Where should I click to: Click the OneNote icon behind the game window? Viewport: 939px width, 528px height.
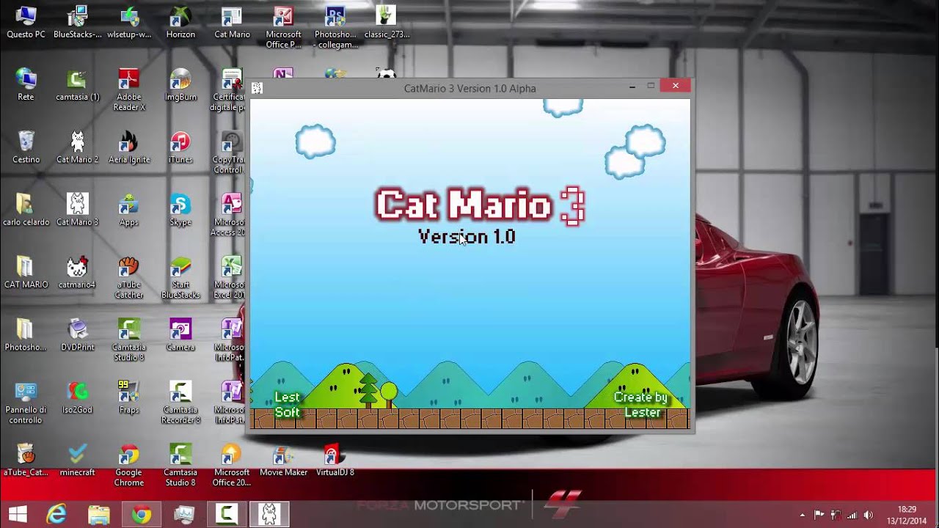point(283,73)
